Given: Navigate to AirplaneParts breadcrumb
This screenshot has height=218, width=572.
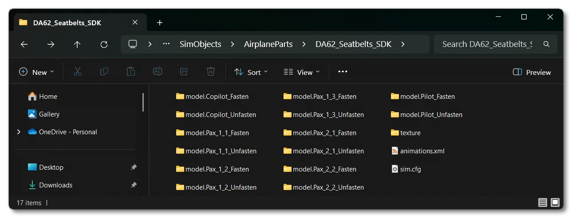Looking at the screenshot, I should click(x=268, y=44).
